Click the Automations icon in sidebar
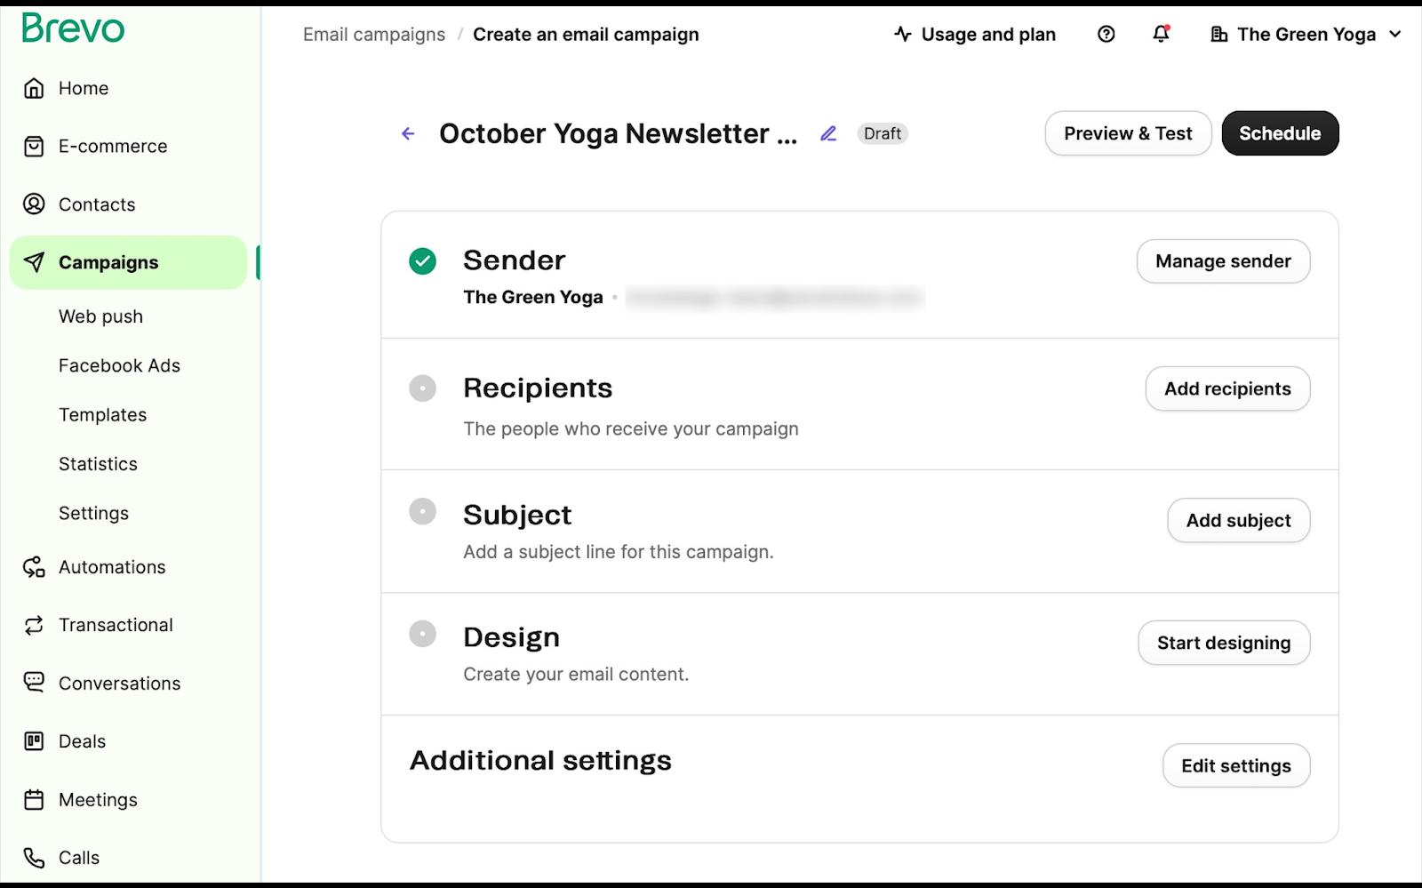Screen dimensions: 1422x888 [34, 567]
